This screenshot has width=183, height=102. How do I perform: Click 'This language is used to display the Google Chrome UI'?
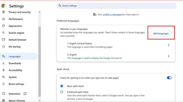click(x=94, y=58)
